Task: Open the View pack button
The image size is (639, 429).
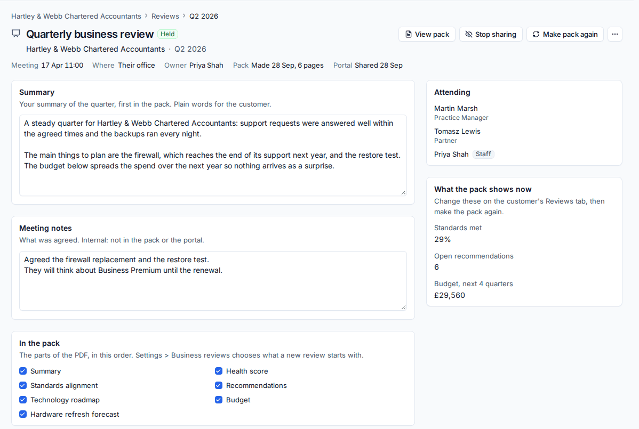Action: 427,34
